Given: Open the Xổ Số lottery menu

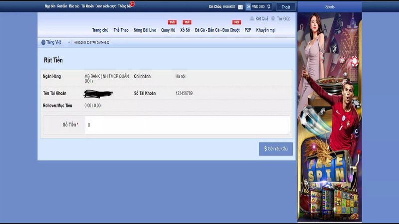Looking at the screenshot, I should [x=185, y=30].
